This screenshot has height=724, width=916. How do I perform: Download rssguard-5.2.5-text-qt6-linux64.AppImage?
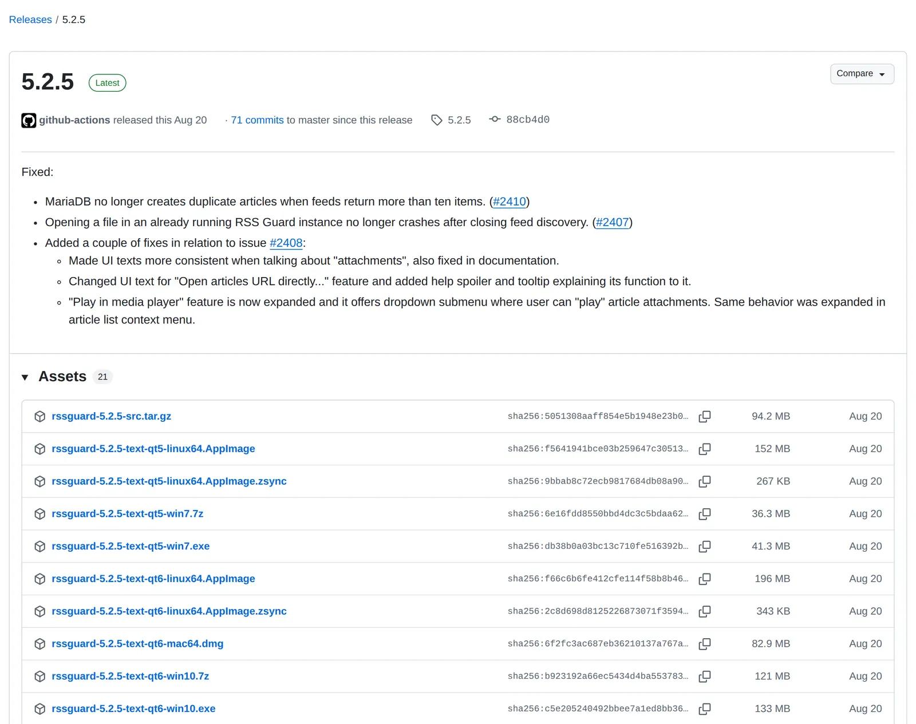click(x=153, y=579)
